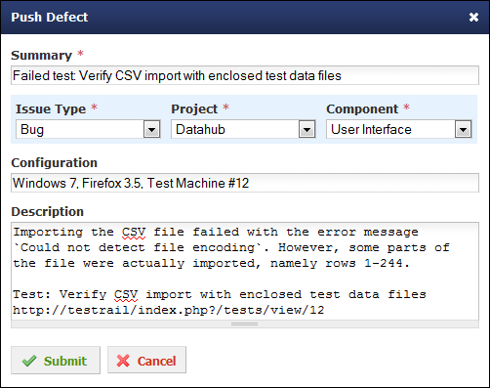Click the Datahub project combo box

pyautogui.click(x=243, y=129)
